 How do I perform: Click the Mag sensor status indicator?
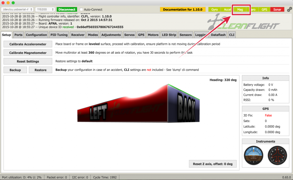pyautogui.click(x=240, y=9)
